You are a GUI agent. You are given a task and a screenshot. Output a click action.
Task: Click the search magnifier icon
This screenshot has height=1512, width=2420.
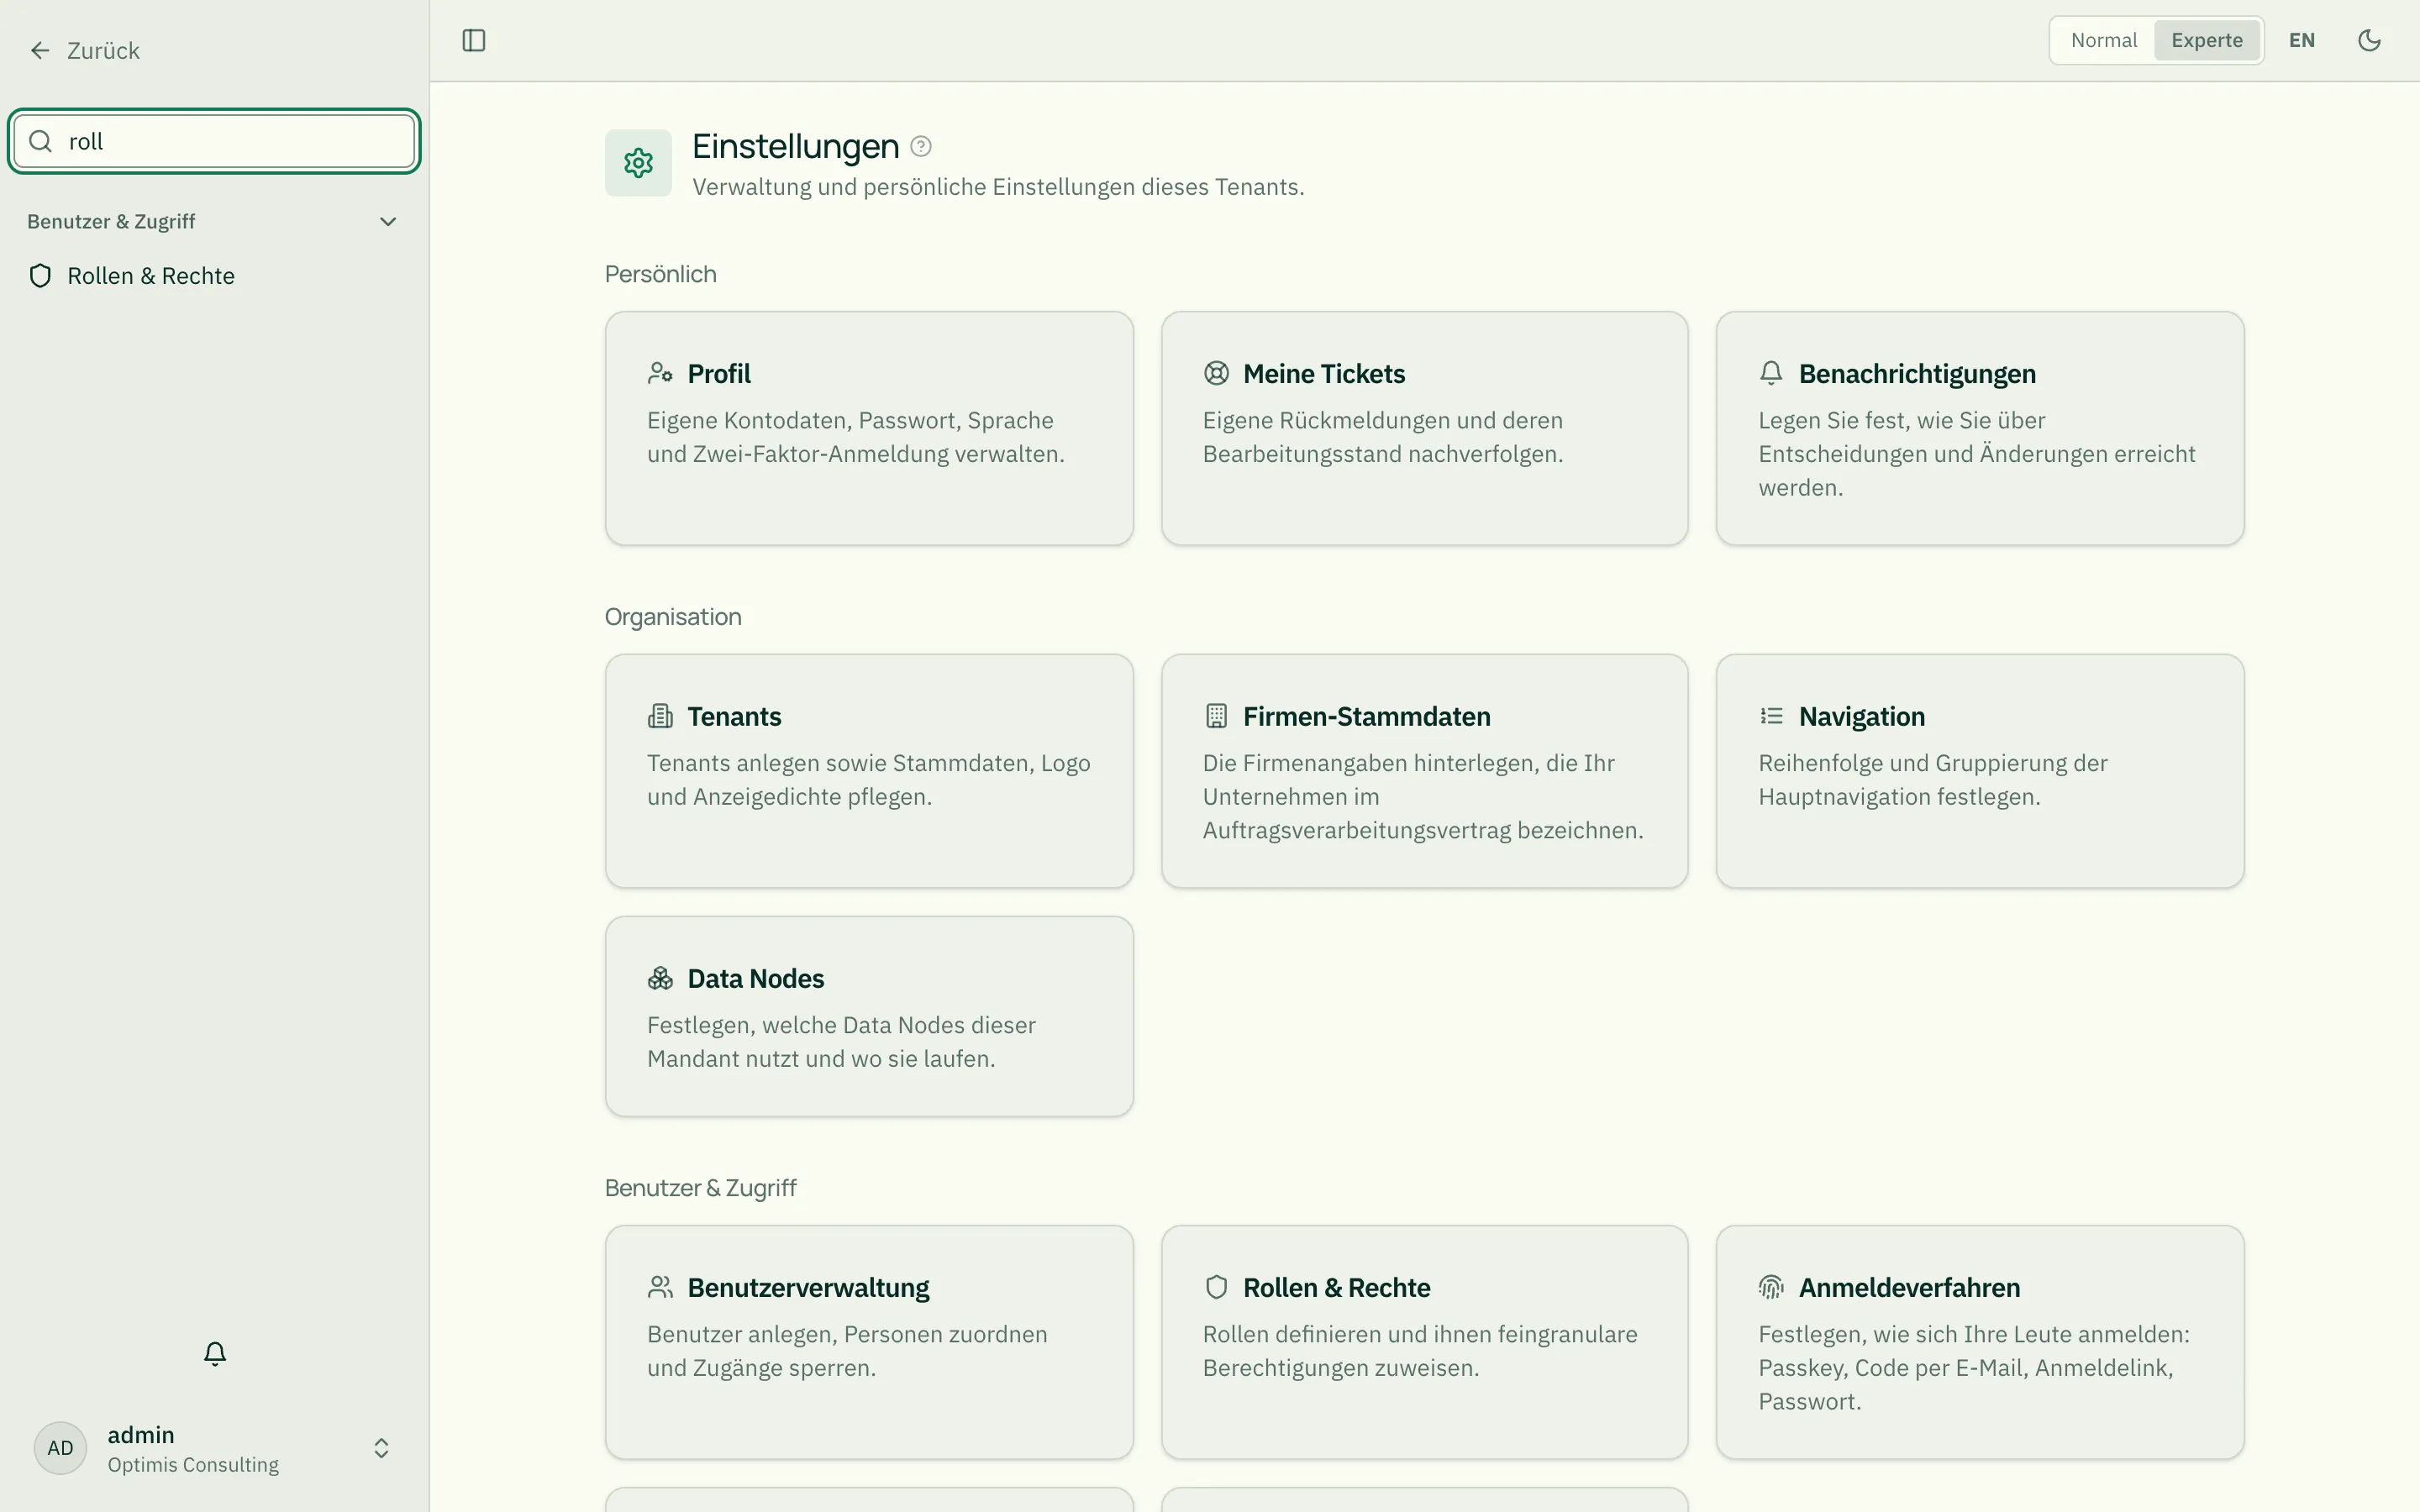(40, 141)
